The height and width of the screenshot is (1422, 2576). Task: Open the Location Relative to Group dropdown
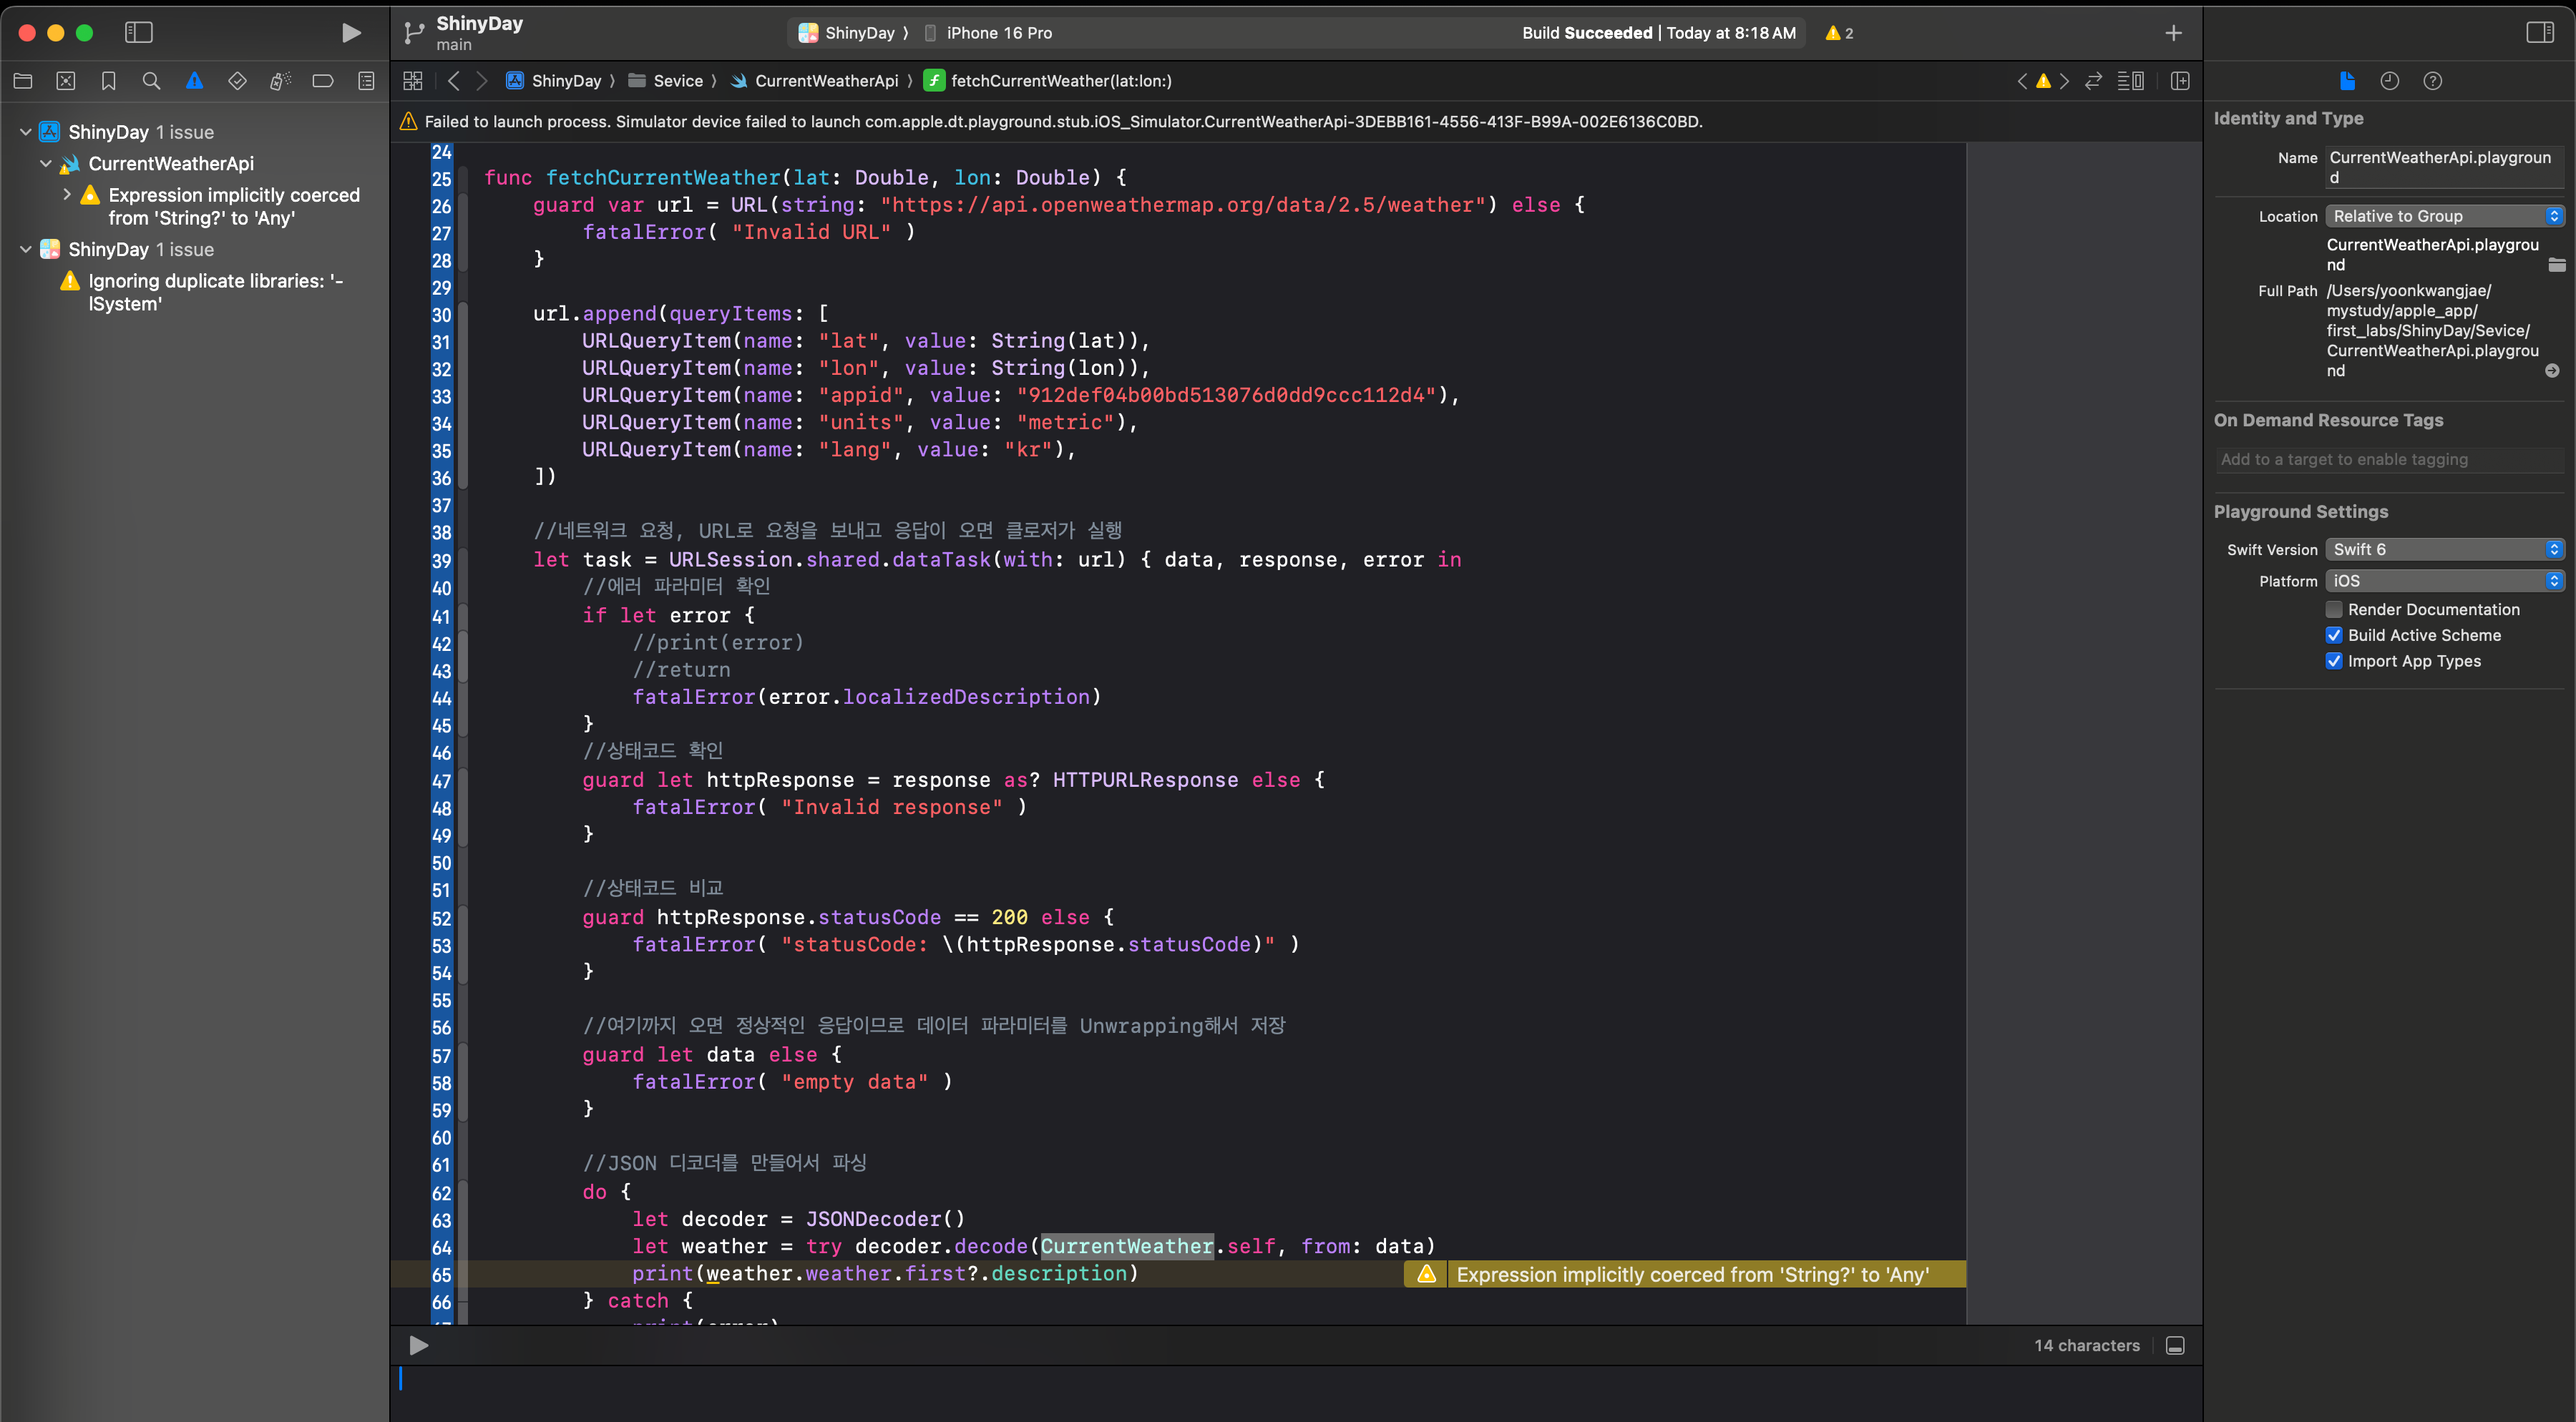[x=2445, y=216]
